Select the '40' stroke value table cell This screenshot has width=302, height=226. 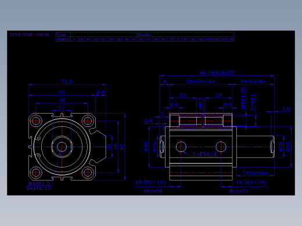(x=127, y=39)
